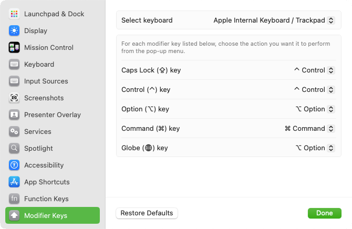The image size is (352, 229).
Task: Click the Display settings sun icon
Action: coord(14,31)
